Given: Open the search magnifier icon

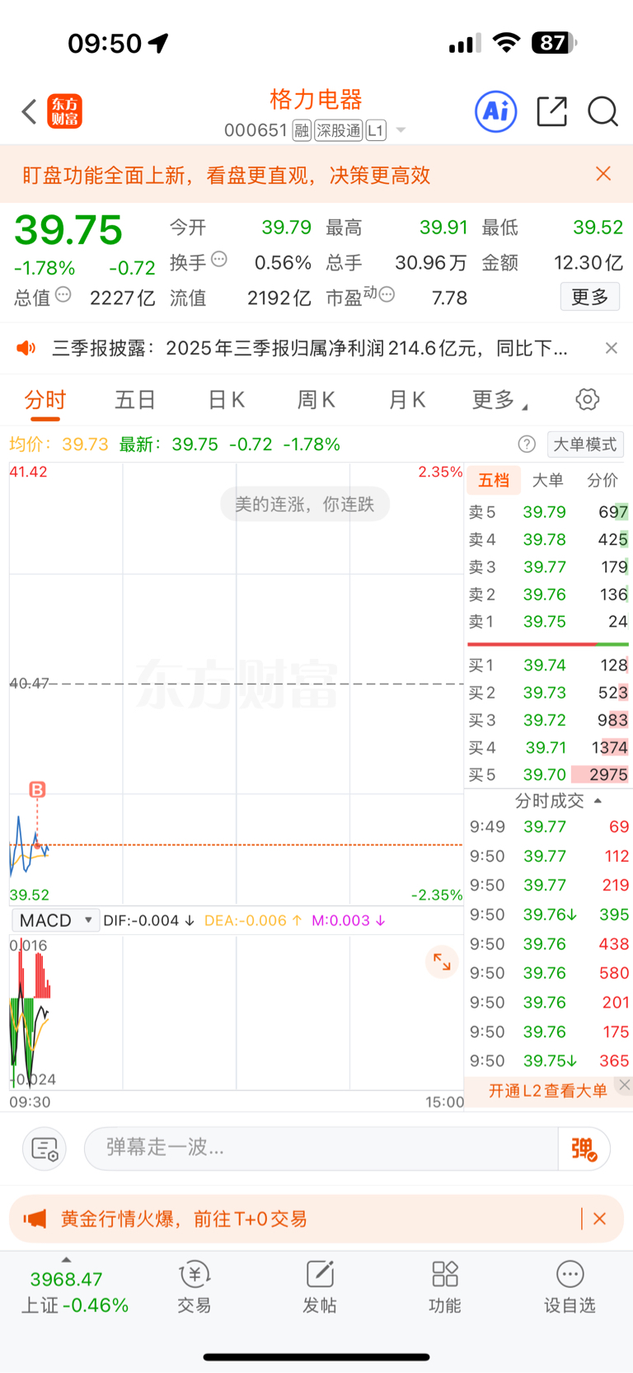Looking at the screenshot, I should (603, 110).
